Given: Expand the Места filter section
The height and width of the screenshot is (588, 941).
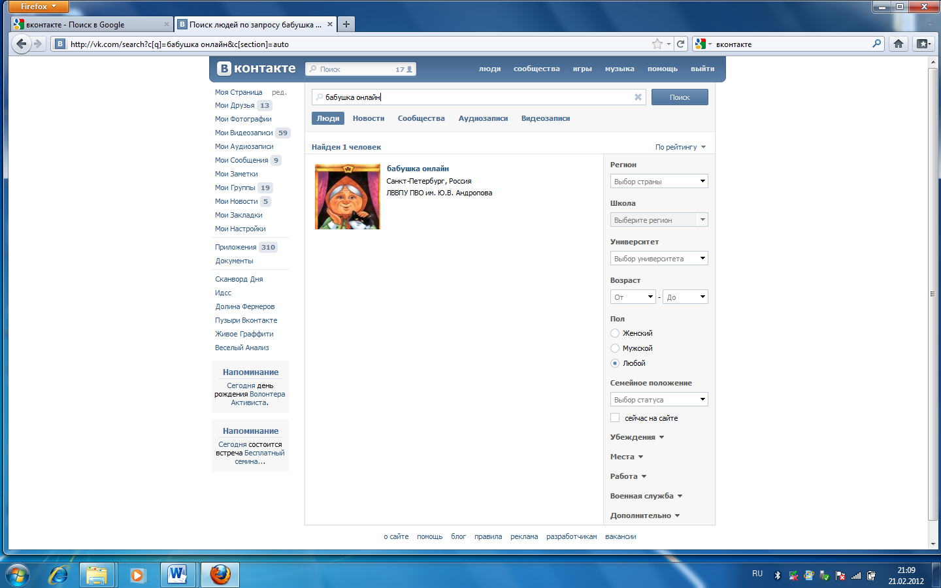Looking at the screenshot, I should 627,457.
